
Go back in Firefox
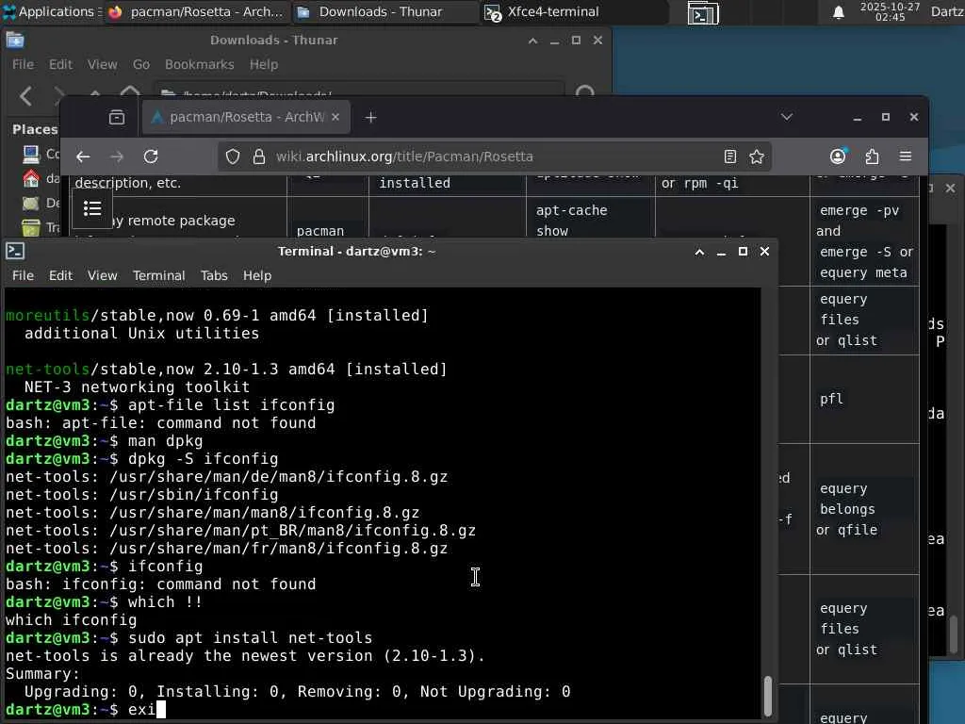[83, 156]
